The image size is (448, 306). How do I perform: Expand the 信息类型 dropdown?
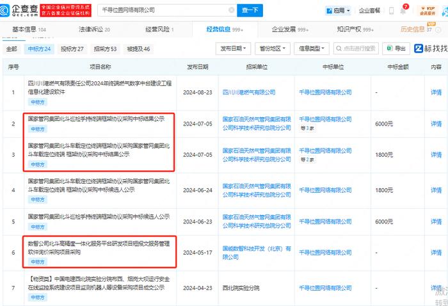tap(312, 49)
